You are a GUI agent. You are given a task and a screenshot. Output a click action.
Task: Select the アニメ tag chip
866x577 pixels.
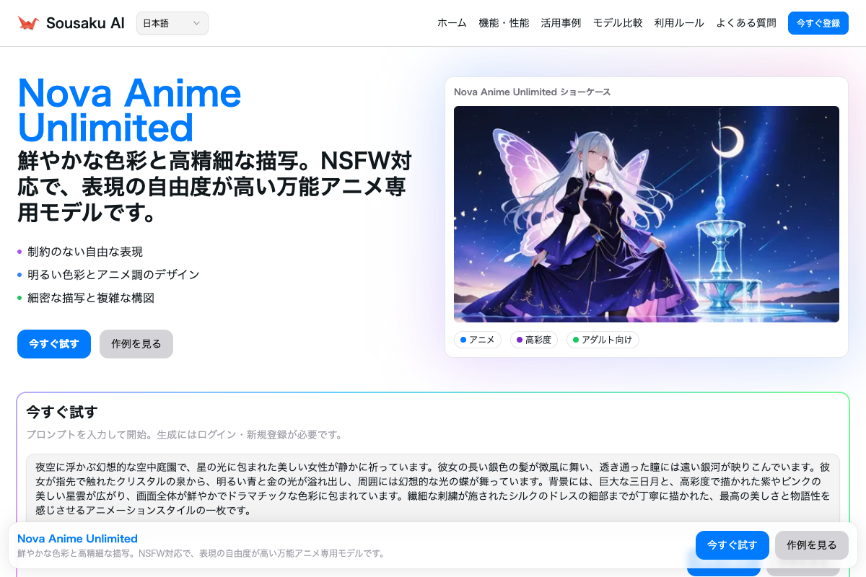pos(478,340)
